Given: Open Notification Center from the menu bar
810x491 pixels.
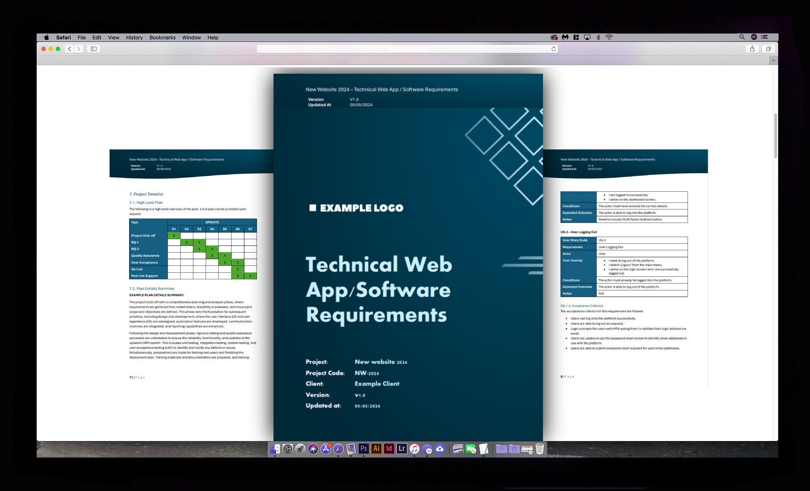Looking at the screenshot, I should point(765,37).
